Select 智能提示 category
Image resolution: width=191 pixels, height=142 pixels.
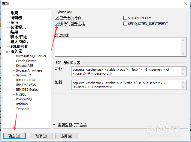[x=18, y=27]
